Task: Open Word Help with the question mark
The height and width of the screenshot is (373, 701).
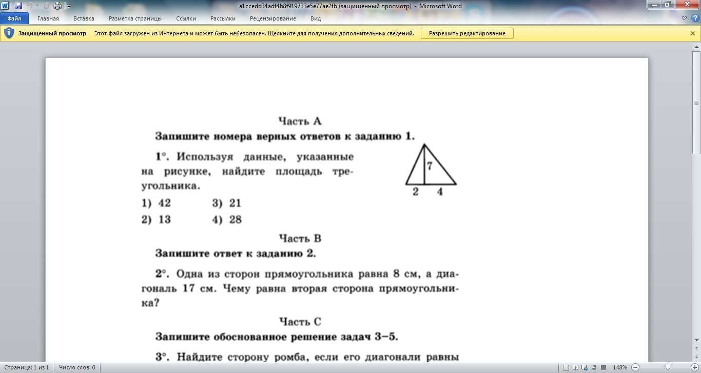Action: [x=694, y=18]
